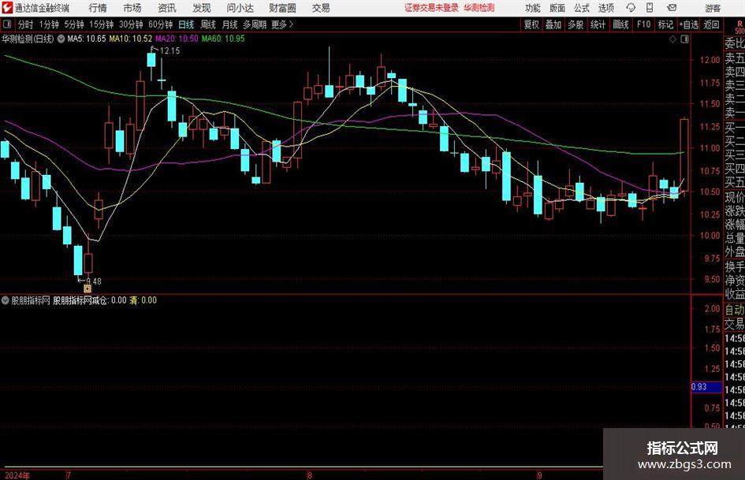Expand the 更多 periods chevron
Image resolution: width=745 pixels, height=480 pixels.
(291, 24)
